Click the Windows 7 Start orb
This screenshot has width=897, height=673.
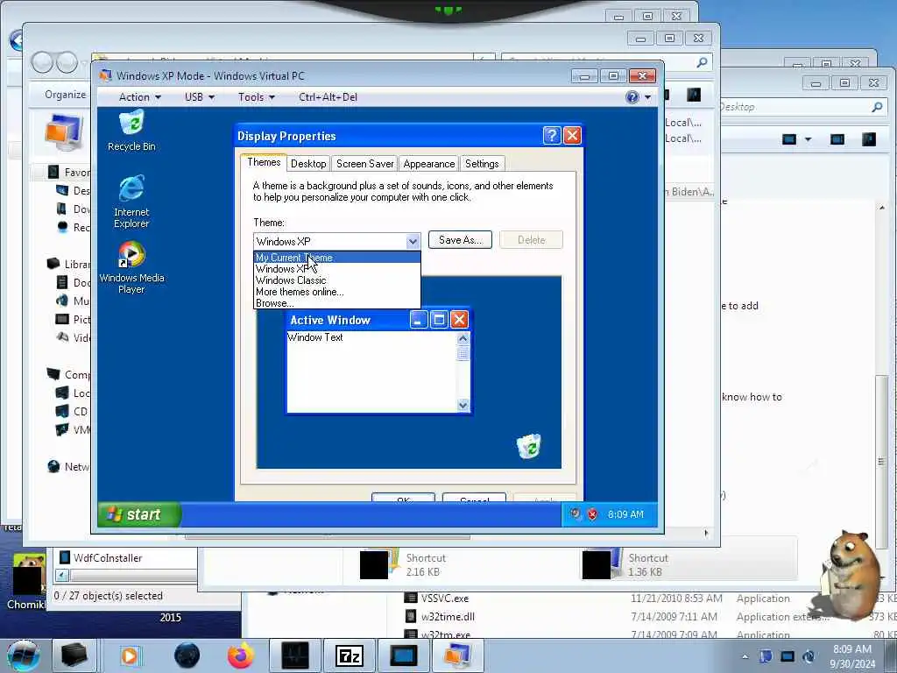[23, 655]
